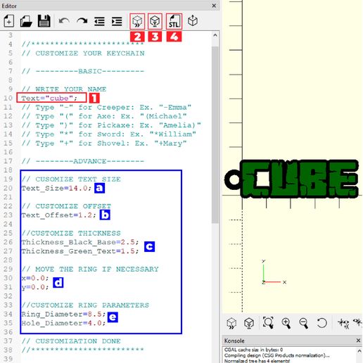Click Render icon in the viewer toolbar
Image resolution: width=363 pixels, height=363 pixels.
click(x=249, y=324)
